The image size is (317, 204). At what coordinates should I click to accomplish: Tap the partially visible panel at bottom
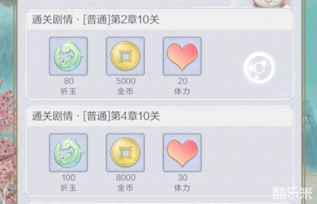coord(159,203)
